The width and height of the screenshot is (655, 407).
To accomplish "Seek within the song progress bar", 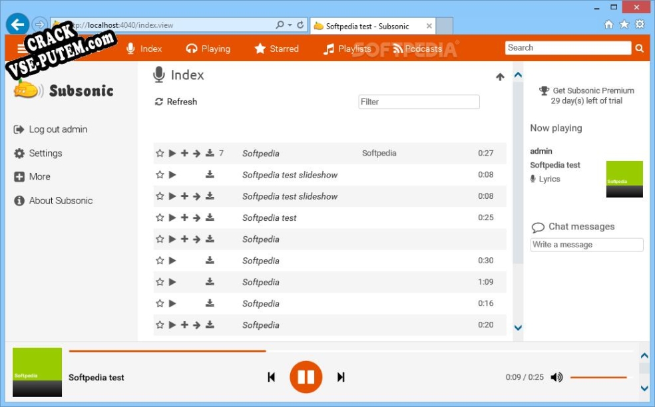I will pos(351,351).
